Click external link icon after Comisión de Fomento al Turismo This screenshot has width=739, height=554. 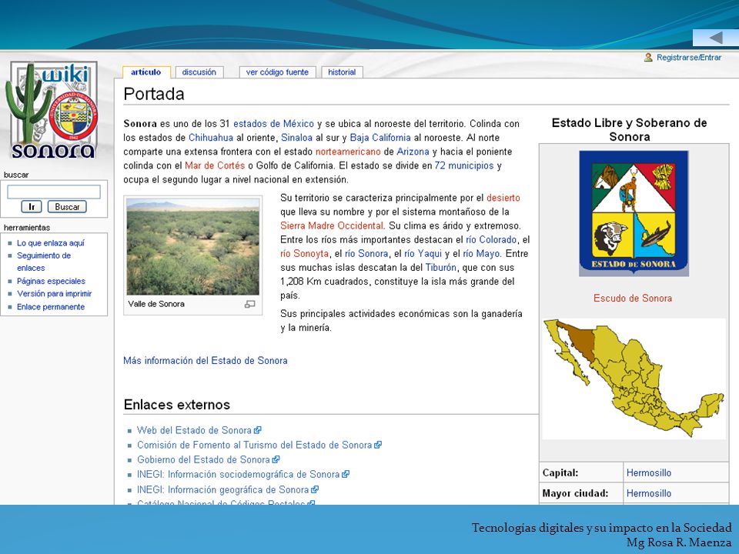tap(378, 445)
